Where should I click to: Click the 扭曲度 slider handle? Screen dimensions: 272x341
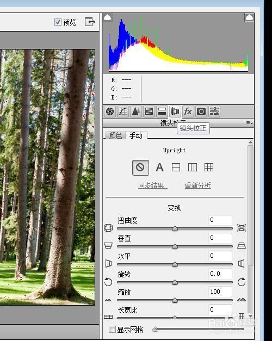[175, 228]
